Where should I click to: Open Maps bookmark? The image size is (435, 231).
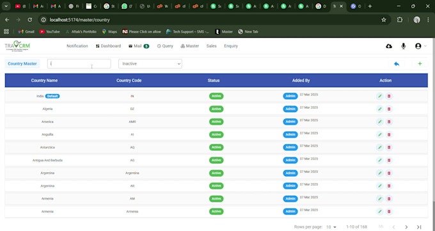click(109, 31)
